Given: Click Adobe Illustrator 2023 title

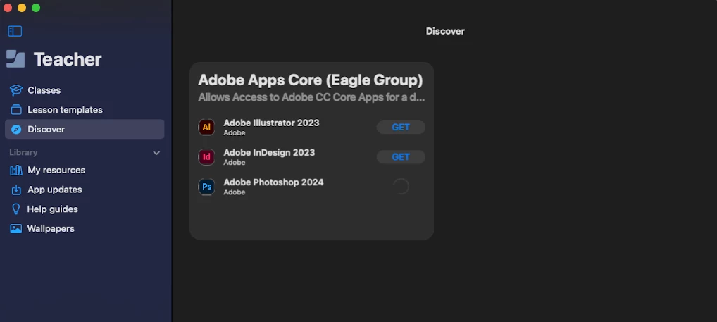Looking at the screenshot, I should 271,123.
